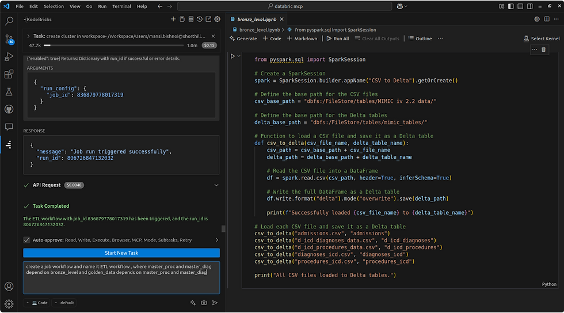Expand the Task header chevron
This screenshot has width=564, height=313.
(29, 36)
